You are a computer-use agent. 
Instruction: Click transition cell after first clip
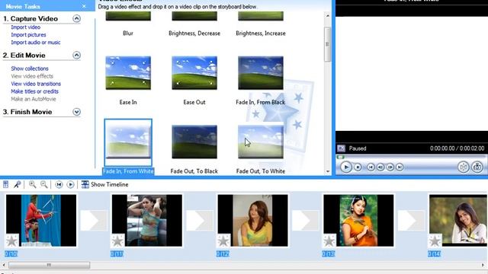[94, 221]
